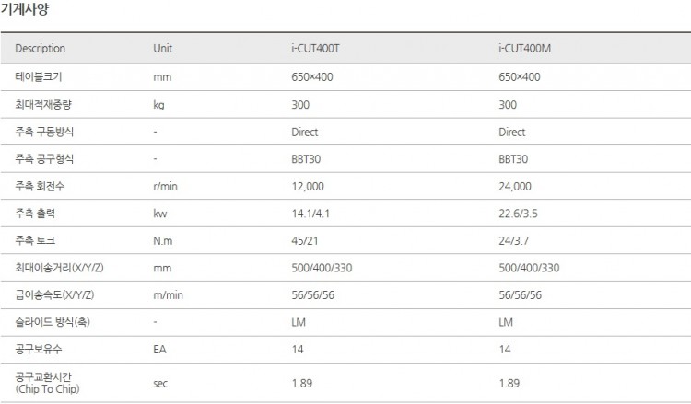The height and width of the screenshot is (404, 691).
Task: Select the m/min unit cell
Action: (x=168, y=295)
